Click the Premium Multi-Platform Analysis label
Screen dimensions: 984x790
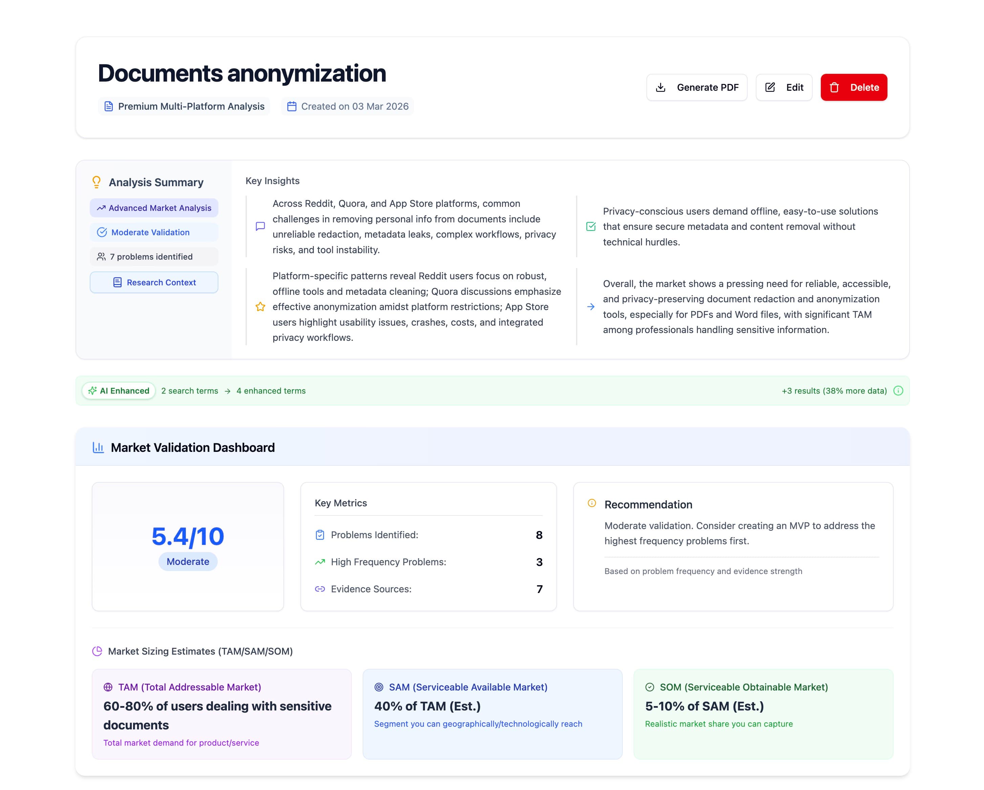191,106
